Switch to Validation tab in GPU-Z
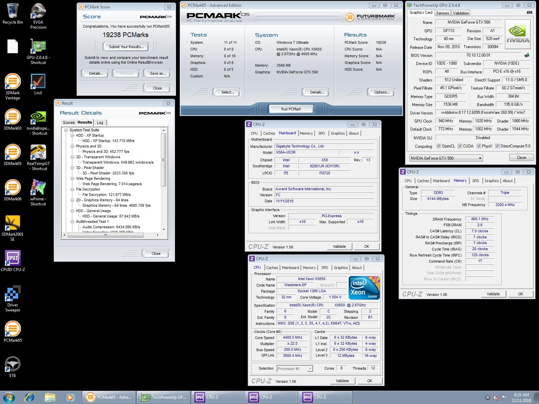Screen dimensions: 539x404 pos(461,13)
